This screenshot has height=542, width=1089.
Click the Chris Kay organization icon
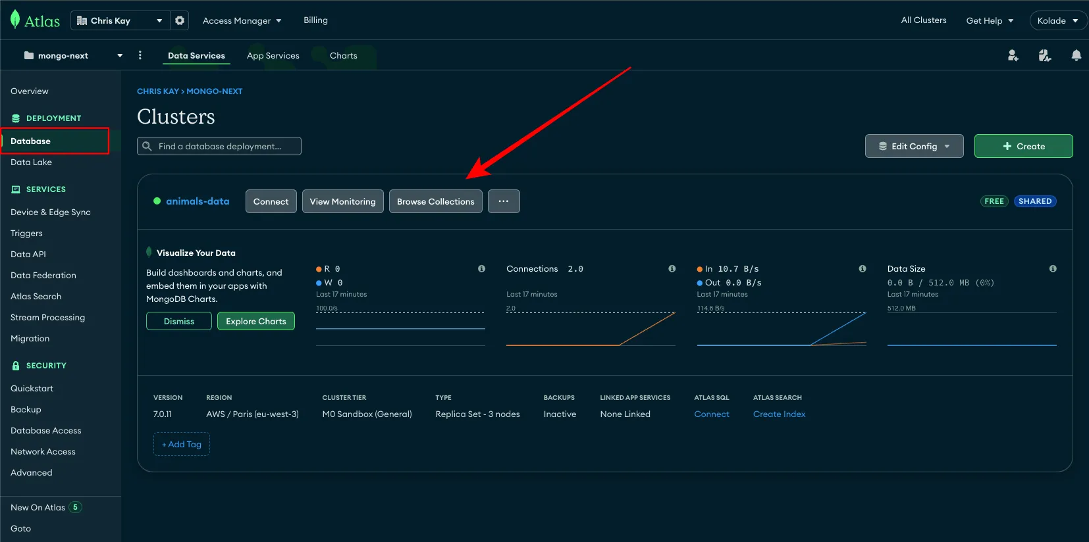pos(82,20)
